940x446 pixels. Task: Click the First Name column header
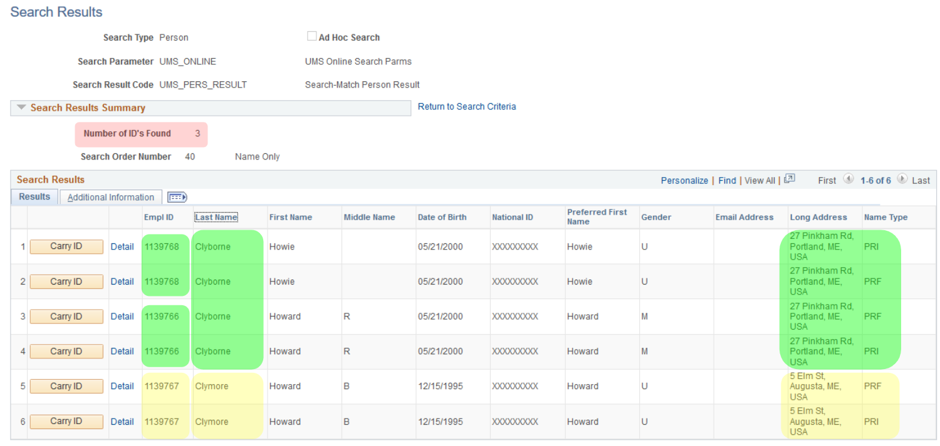point(291,217)
